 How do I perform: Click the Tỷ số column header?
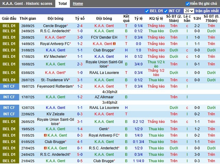(80, 19)
